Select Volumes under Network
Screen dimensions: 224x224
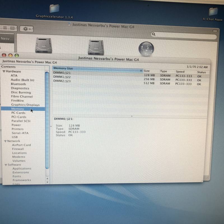coord(19,161)
